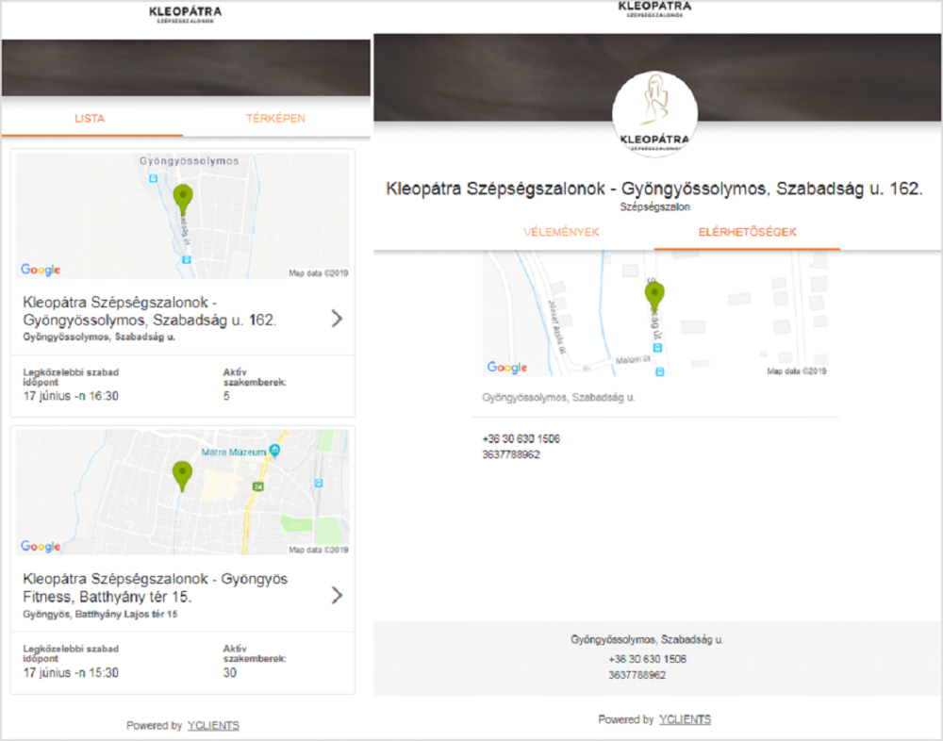Click the Mátra Múzeum marker icon
943x741 pixels.
[x=274, y=451]
